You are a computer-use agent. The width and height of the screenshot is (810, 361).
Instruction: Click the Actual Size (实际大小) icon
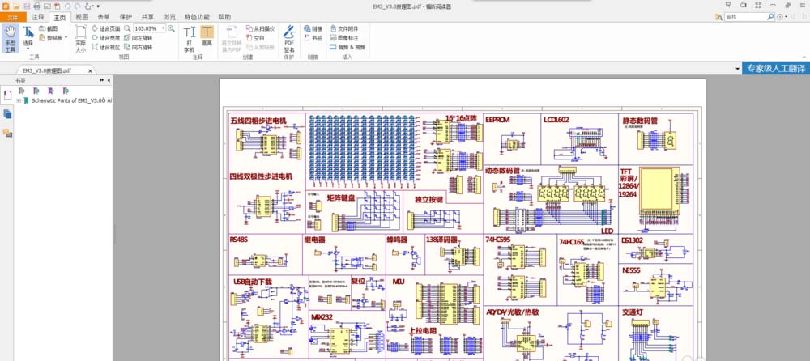tap(80, 38)
